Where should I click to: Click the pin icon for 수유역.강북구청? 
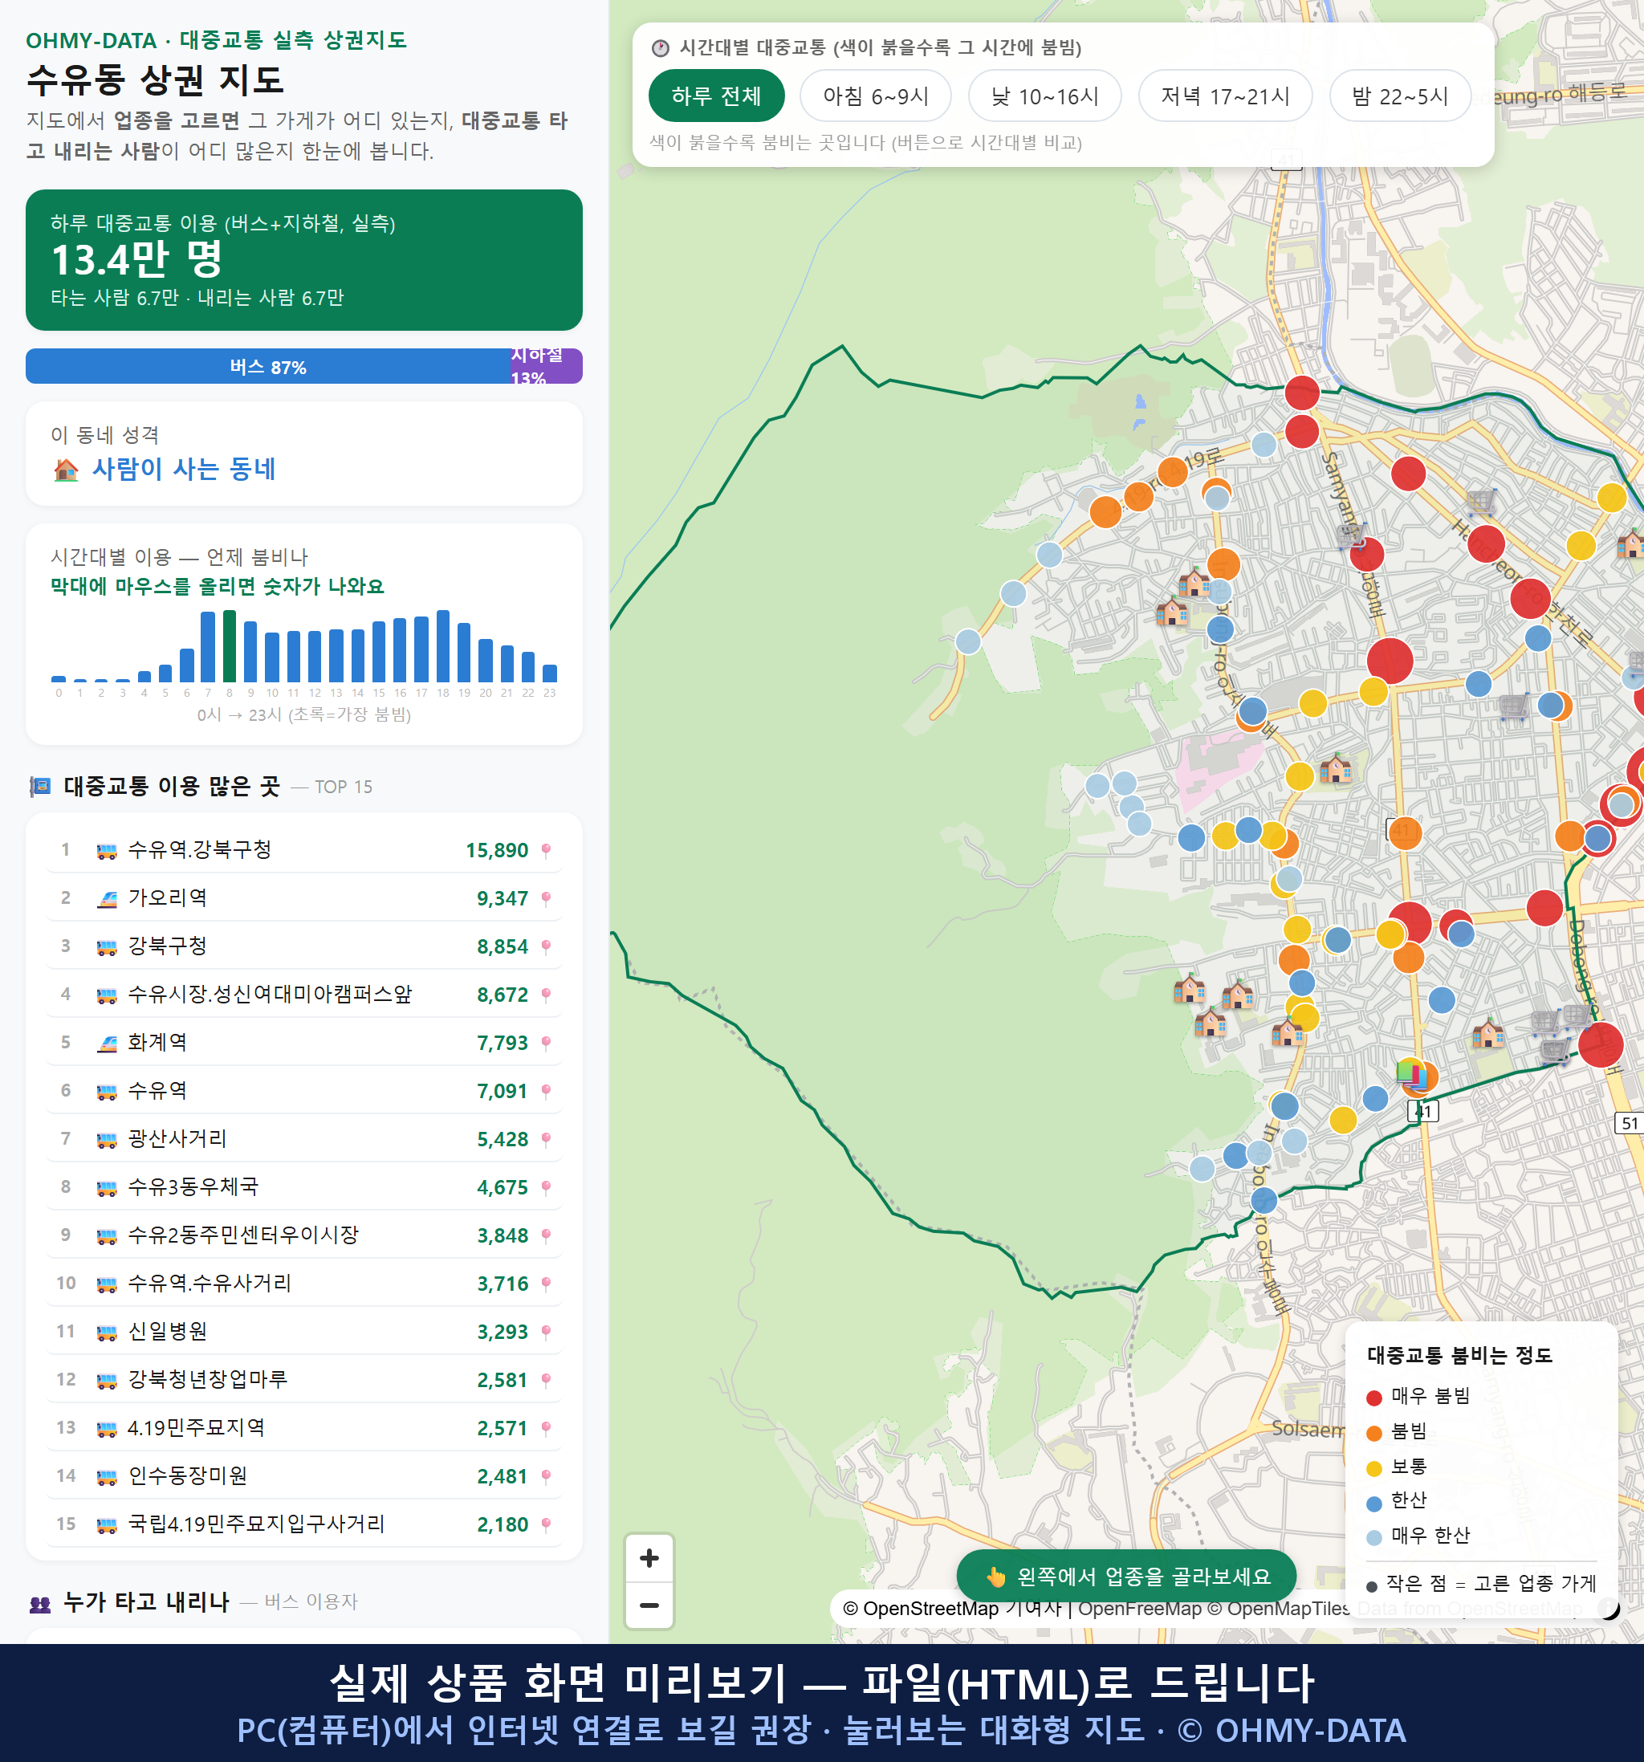pos(546,851)
